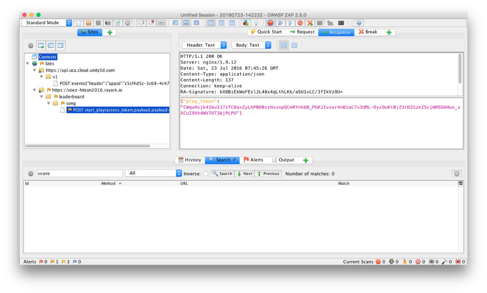Open Options via the gear toolbar icon
The image size is (487, 293).
128,23
